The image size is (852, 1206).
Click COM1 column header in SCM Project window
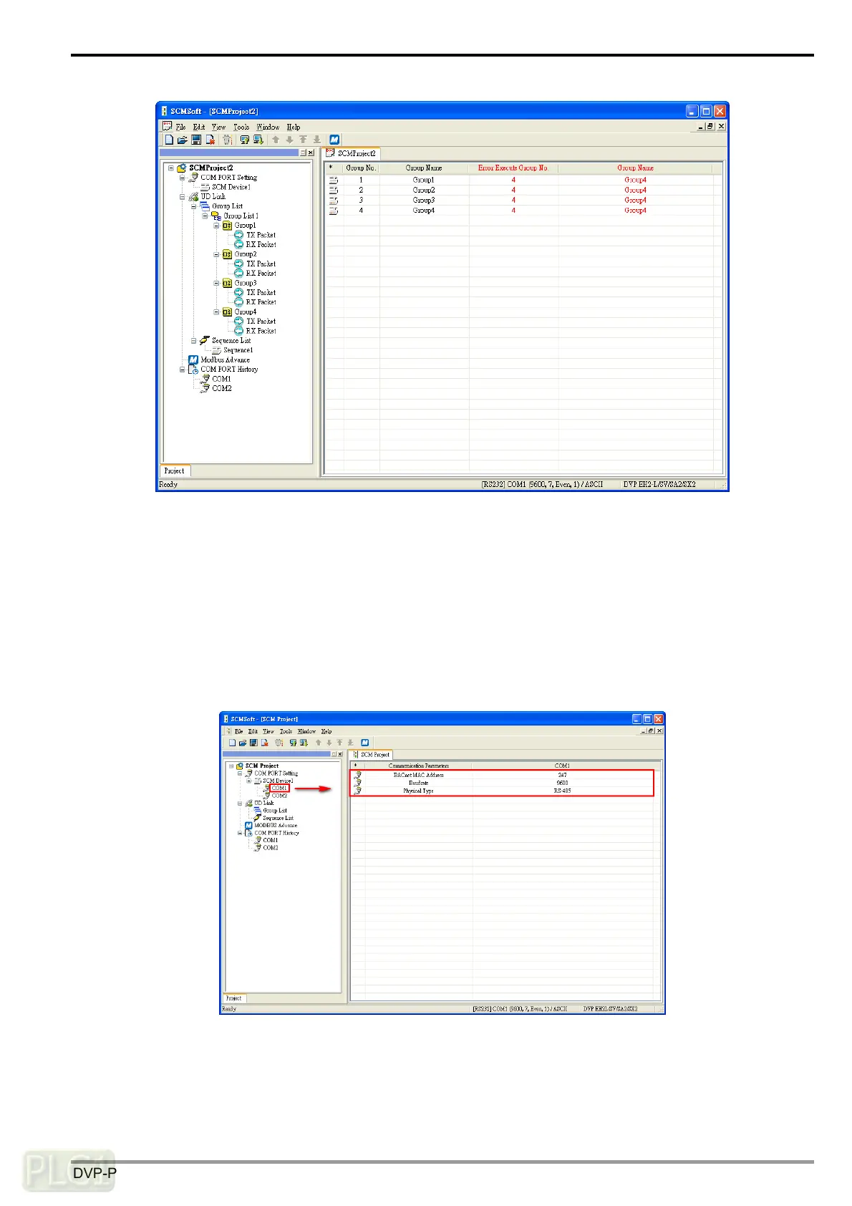pyautogui.click(x=563, y=766)
